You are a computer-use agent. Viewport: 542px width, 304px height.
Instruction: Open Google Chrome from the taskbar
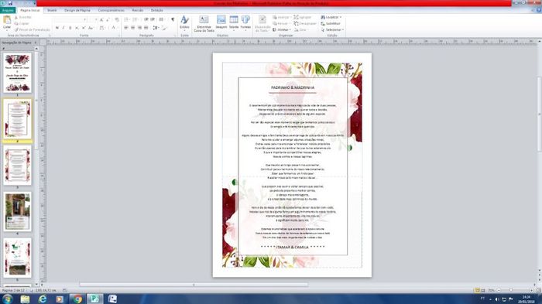(x=77, y=299)
